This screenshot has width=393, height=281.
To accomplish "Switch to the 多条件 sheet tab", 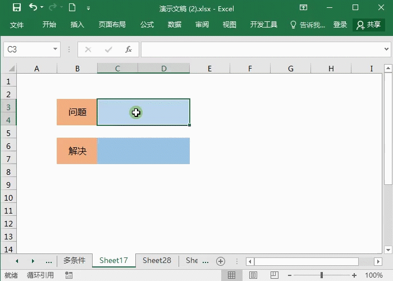I will pos(75,260).
